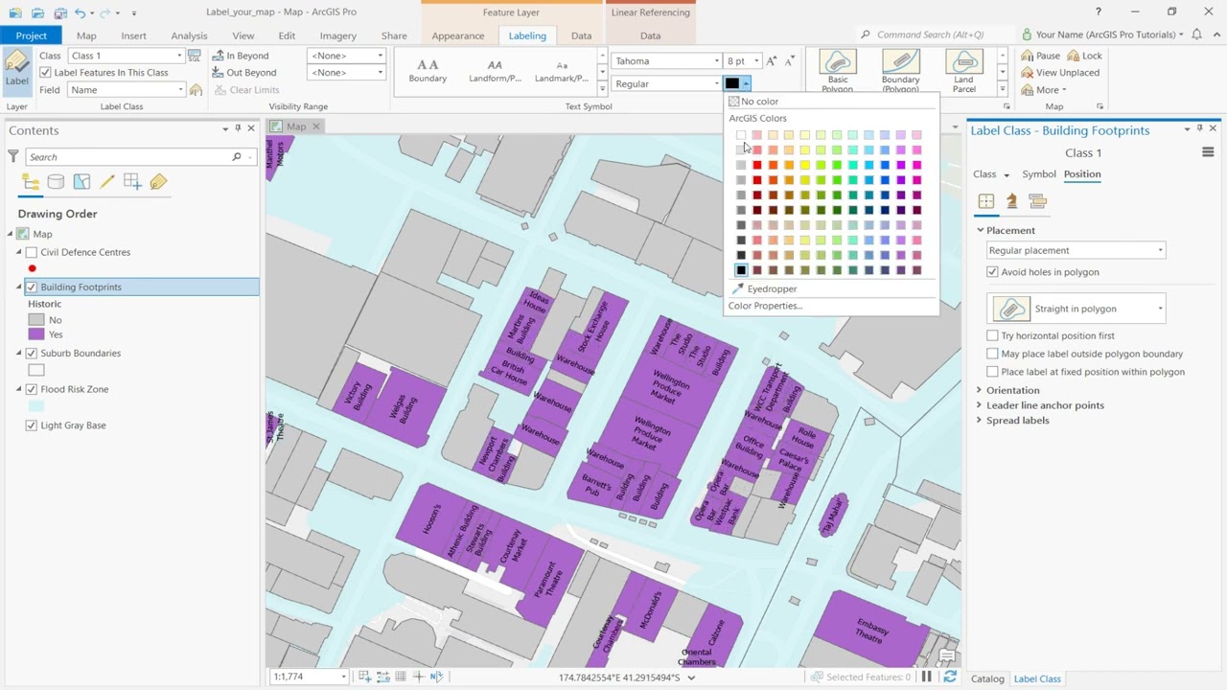The height and width of the screenshot is (690, 1227).
Task: Switch to the Catalog pane tab
Action: pos(987,678)
